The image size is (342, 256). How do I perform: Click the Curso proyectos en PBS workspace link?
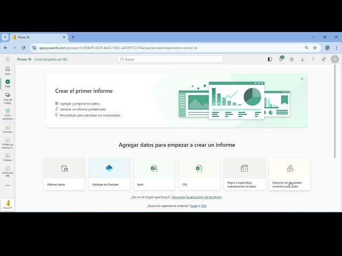(51, 59)
